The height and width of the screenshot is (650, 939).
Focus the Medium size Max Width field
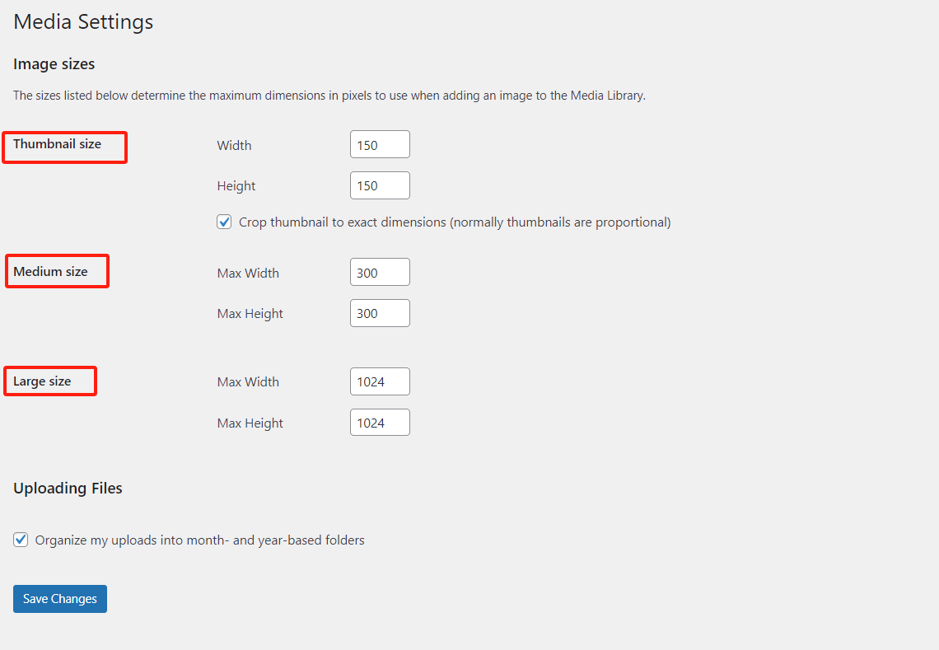pos(380,273)
